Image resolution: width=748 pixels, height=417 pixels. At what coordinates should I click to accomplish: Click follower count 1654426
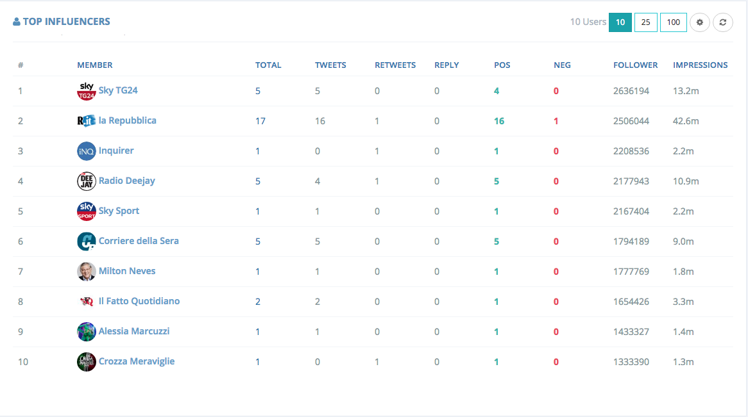[x=631, y=302]
